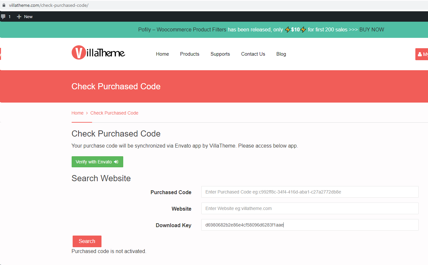Open the Blog menu item
Image resolution: width=428 pixels, height=265 pixels.
tap(281, 54)
